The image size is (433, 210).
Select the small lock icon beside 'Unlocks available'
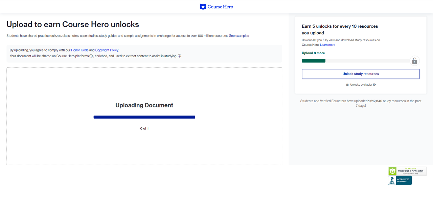click(347, 85)
